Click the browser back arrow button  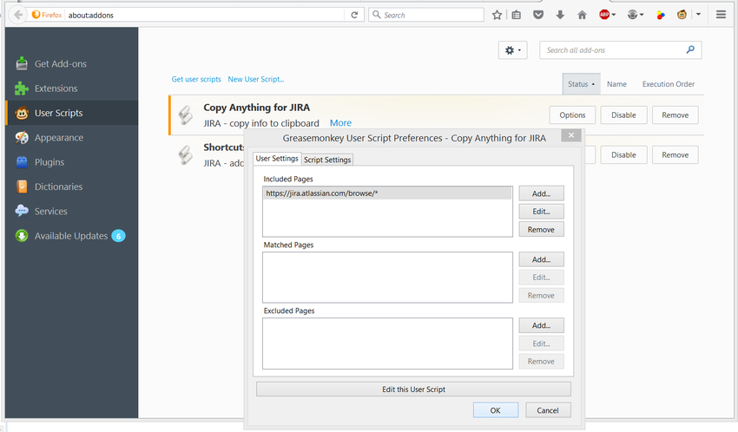(18, 15)
